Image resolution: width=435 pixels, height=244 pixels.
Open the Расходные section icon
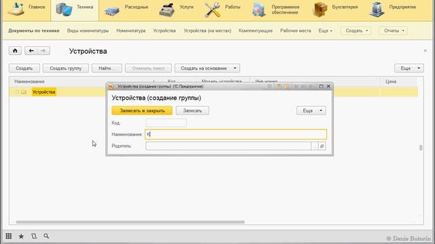click(x=111, y=11)
